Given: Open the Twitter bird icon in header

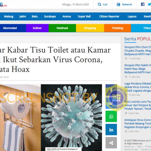Looking at the screenshot, I should 149,4.
